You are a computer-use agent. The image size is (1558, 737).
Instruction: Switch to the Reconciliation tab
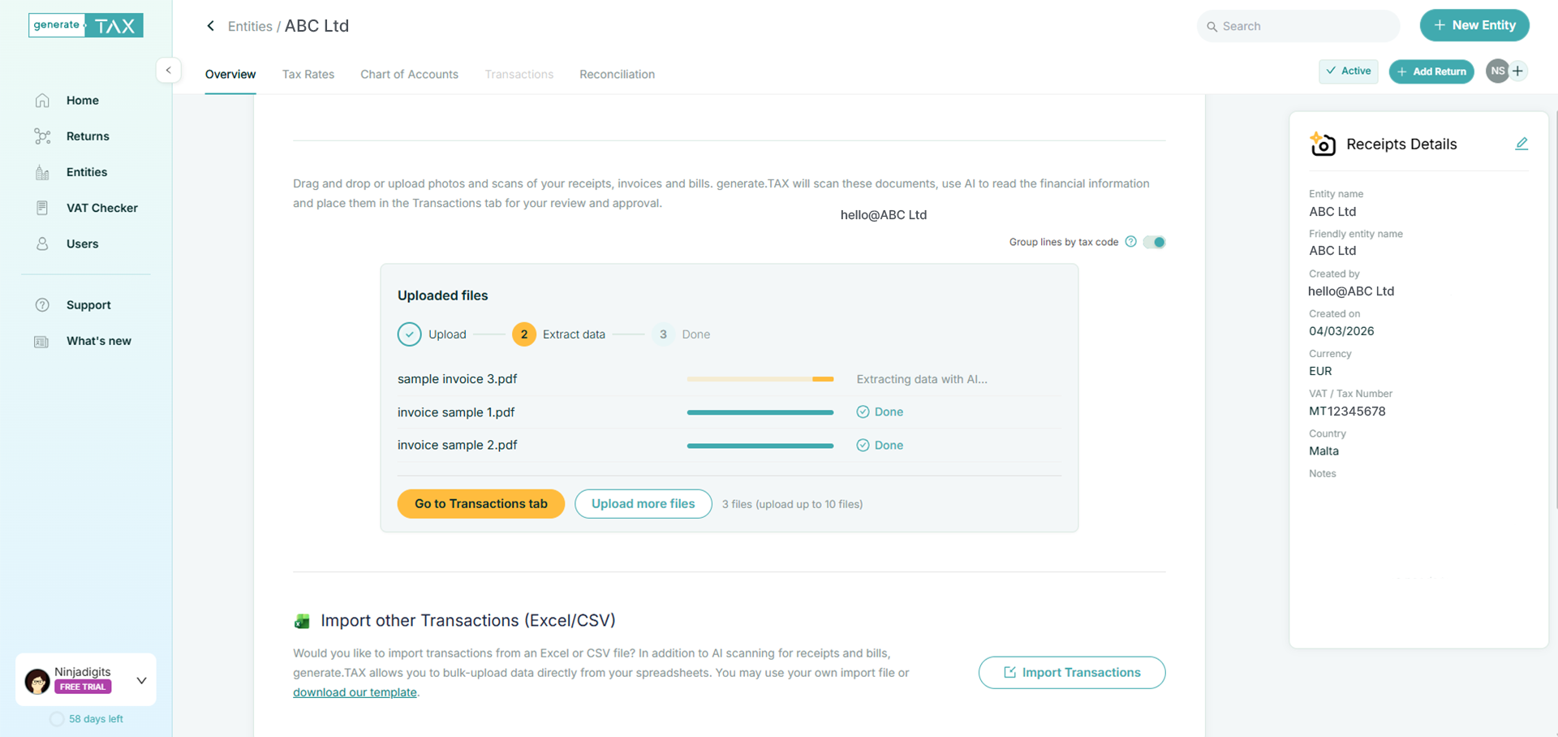click(x=617, y=74)
